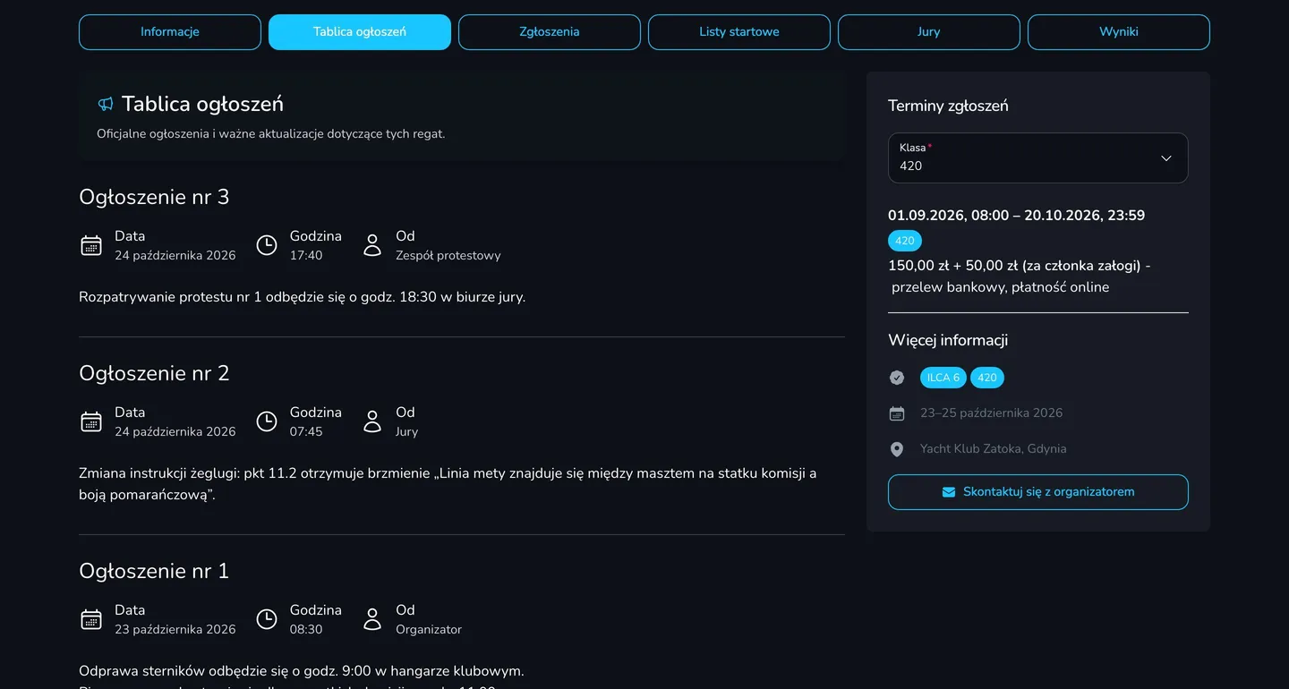Viewport: 1289px width, 689px height.
Task: Click the Zmiana instrukcji żeglugi announcement text
Action: tap(448, 484)
